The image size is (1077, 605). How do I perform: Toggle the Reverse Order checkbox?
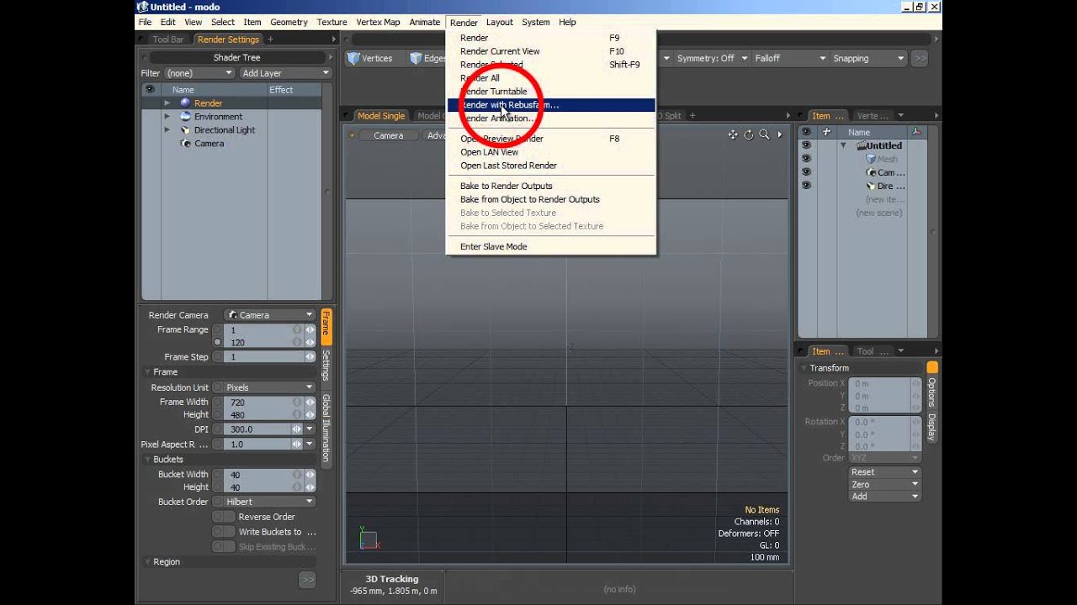pos(224,517)
